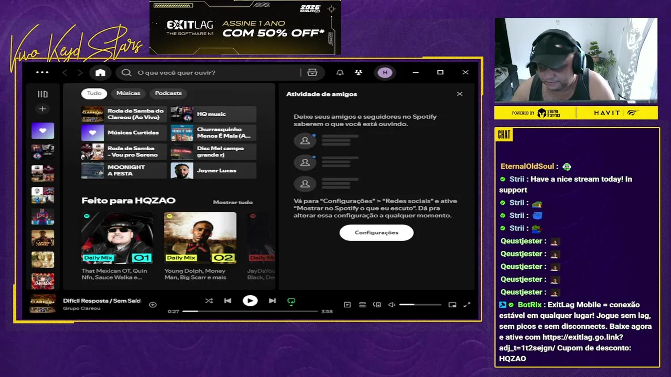Click the ExitLag 50% OFF banner
The height and width of the screenshot is (377, 671).
click(245, 28)
